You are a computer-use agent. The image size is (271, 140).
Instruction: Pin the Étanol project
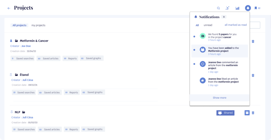pos(11,75)
